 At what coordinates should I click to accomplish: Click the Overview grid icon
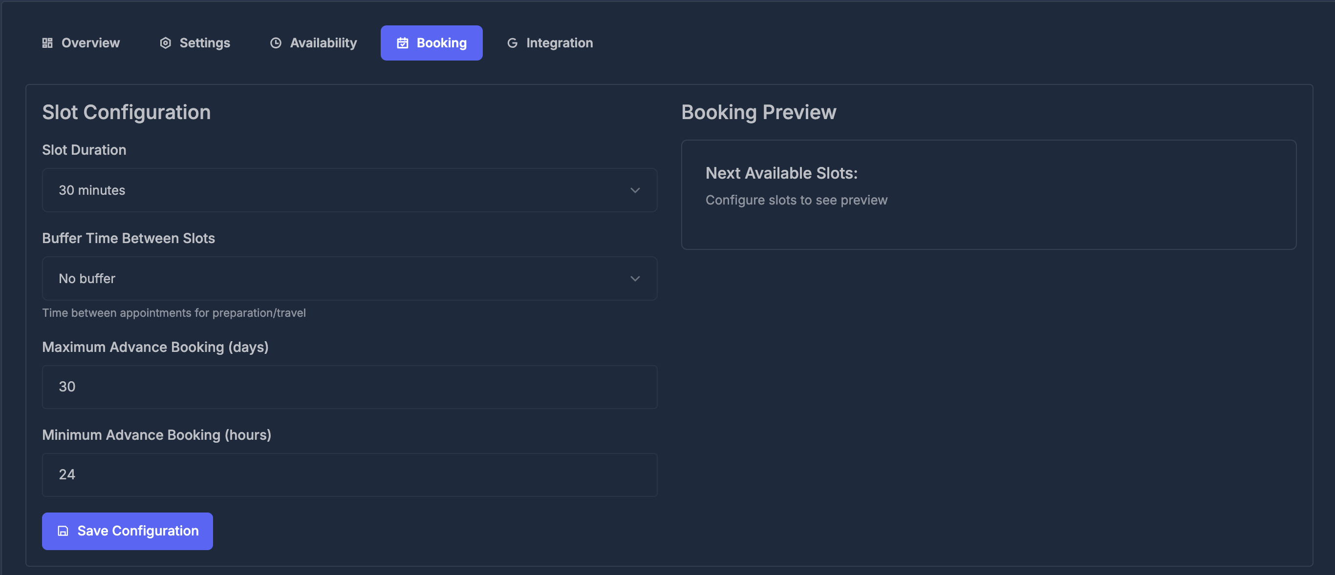click(x=47, y=43)
